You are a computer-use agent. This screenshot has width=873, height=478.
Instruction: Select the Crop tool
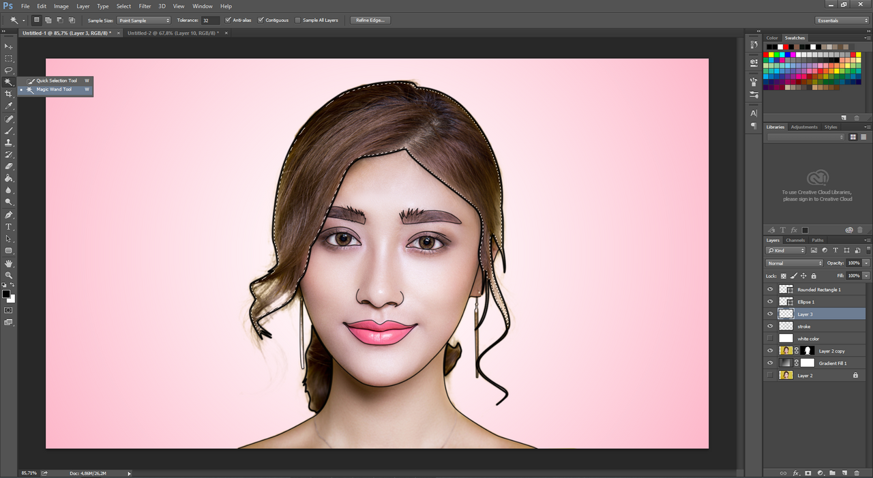pyautogui.click(x=9, y=93)
